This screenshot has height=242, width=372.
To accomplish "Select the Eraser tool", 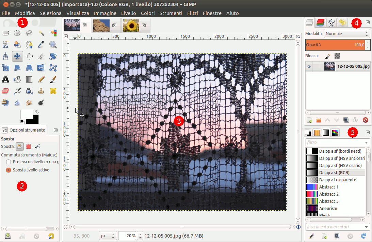I will (5, 91).
